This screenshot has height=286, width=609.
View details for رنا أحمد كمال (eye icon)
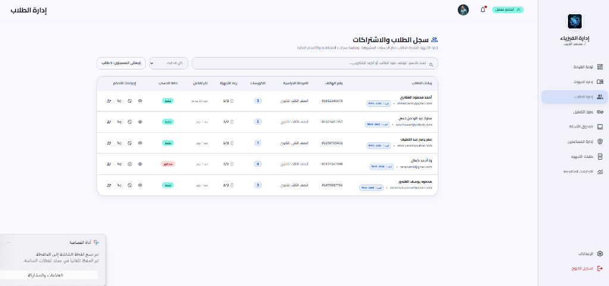pos(140,164)
